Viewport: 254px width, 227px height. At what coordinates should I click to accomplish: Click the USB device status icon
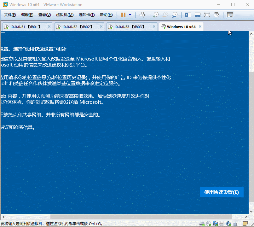coord(235,224)
